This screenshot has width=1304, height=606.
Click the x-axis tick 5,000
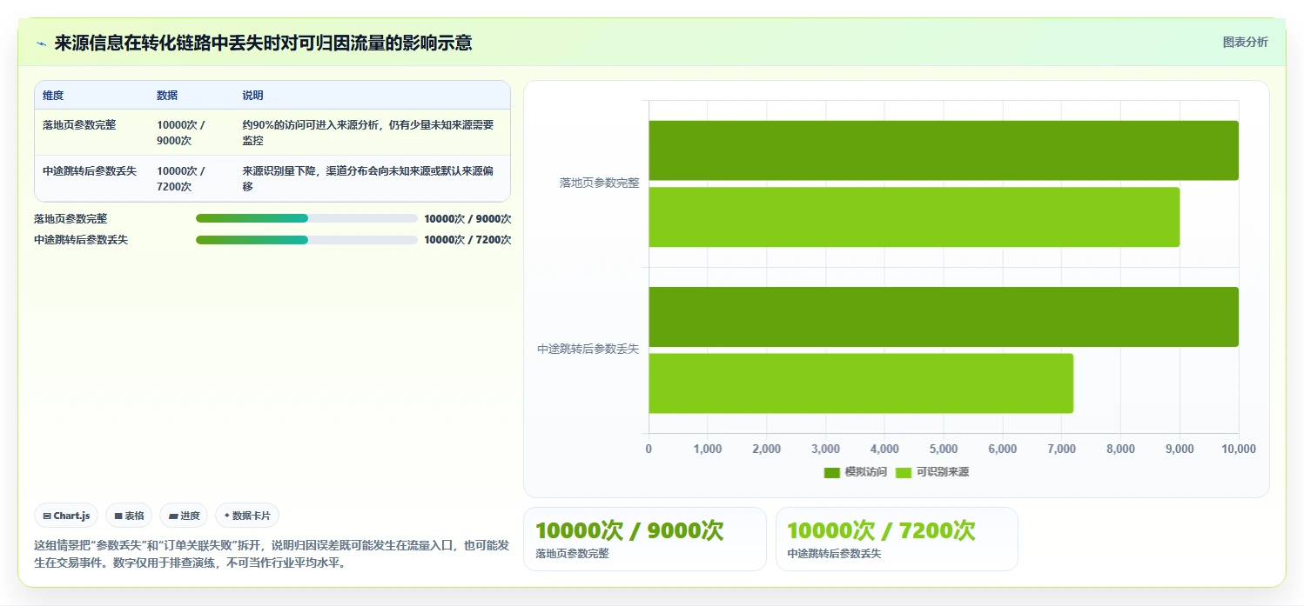coord(944,450)
